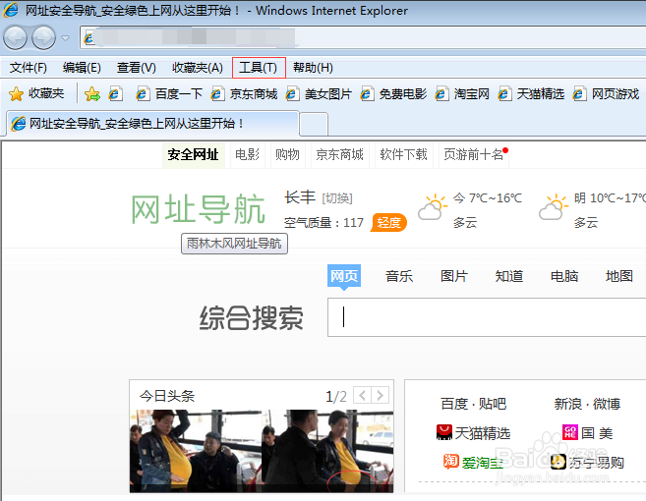646x501 pixels.
Task: Click the unlabeled IE favorite icon
Action: pyautogui.click(x=115, y=94)
